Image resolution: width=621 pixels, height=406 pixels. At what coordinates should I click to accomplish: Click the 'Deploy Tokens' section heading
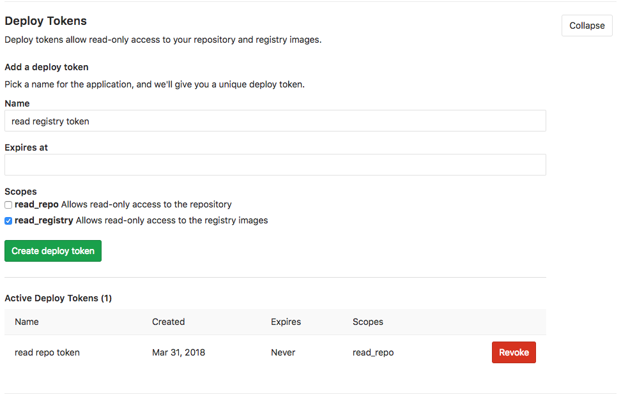(45, 21)
